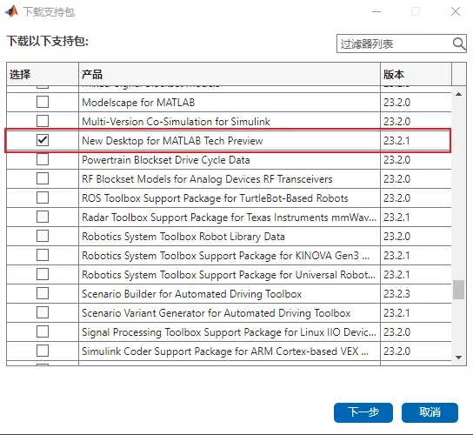This screenshot has width=473, height=435.
Task: Check Robotics System Toolbox KINOVA Gen3 checkbox
Action: 43,255
